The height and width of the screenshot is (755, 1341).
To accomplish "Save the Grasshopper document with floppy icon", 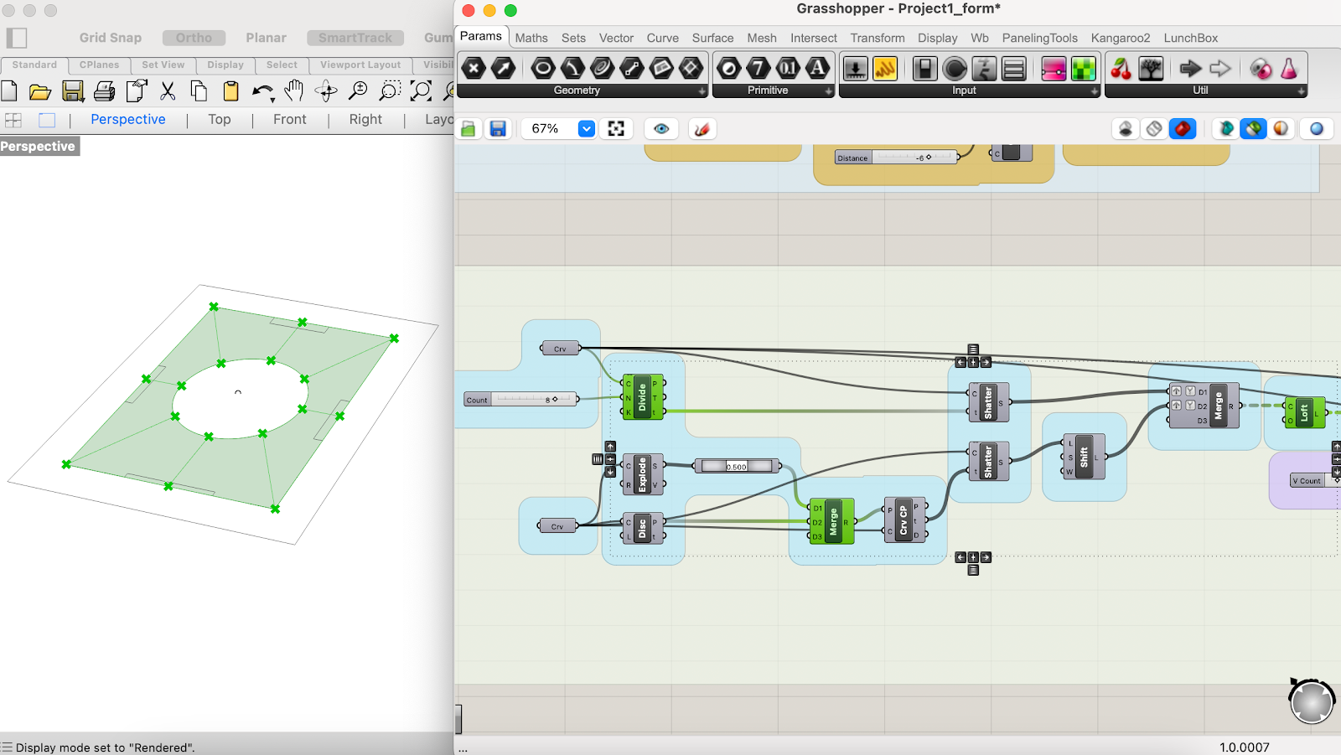I will pyautogui.click(x=498, y=129).
